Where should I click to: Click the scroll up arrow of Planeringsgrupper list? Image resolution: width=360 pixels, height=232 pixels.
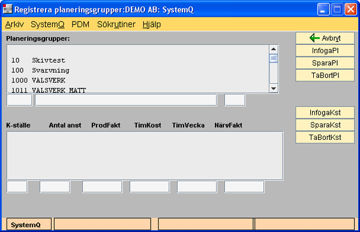(274, 50)
